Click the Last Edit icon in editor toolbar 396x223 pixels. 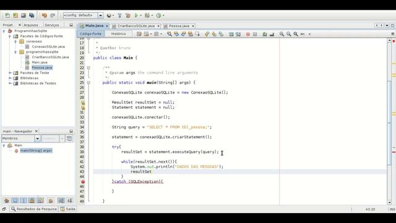(139, 34)
